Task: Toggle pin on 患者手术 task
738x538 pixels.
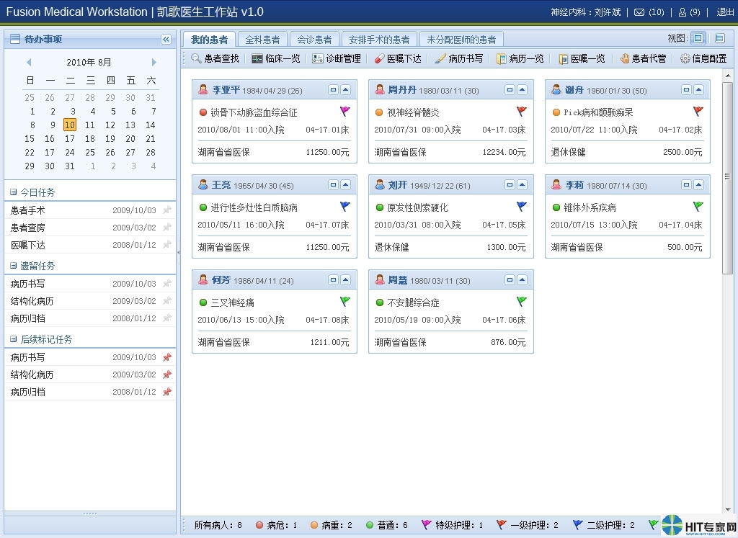Action: click(x=167, y=210)
